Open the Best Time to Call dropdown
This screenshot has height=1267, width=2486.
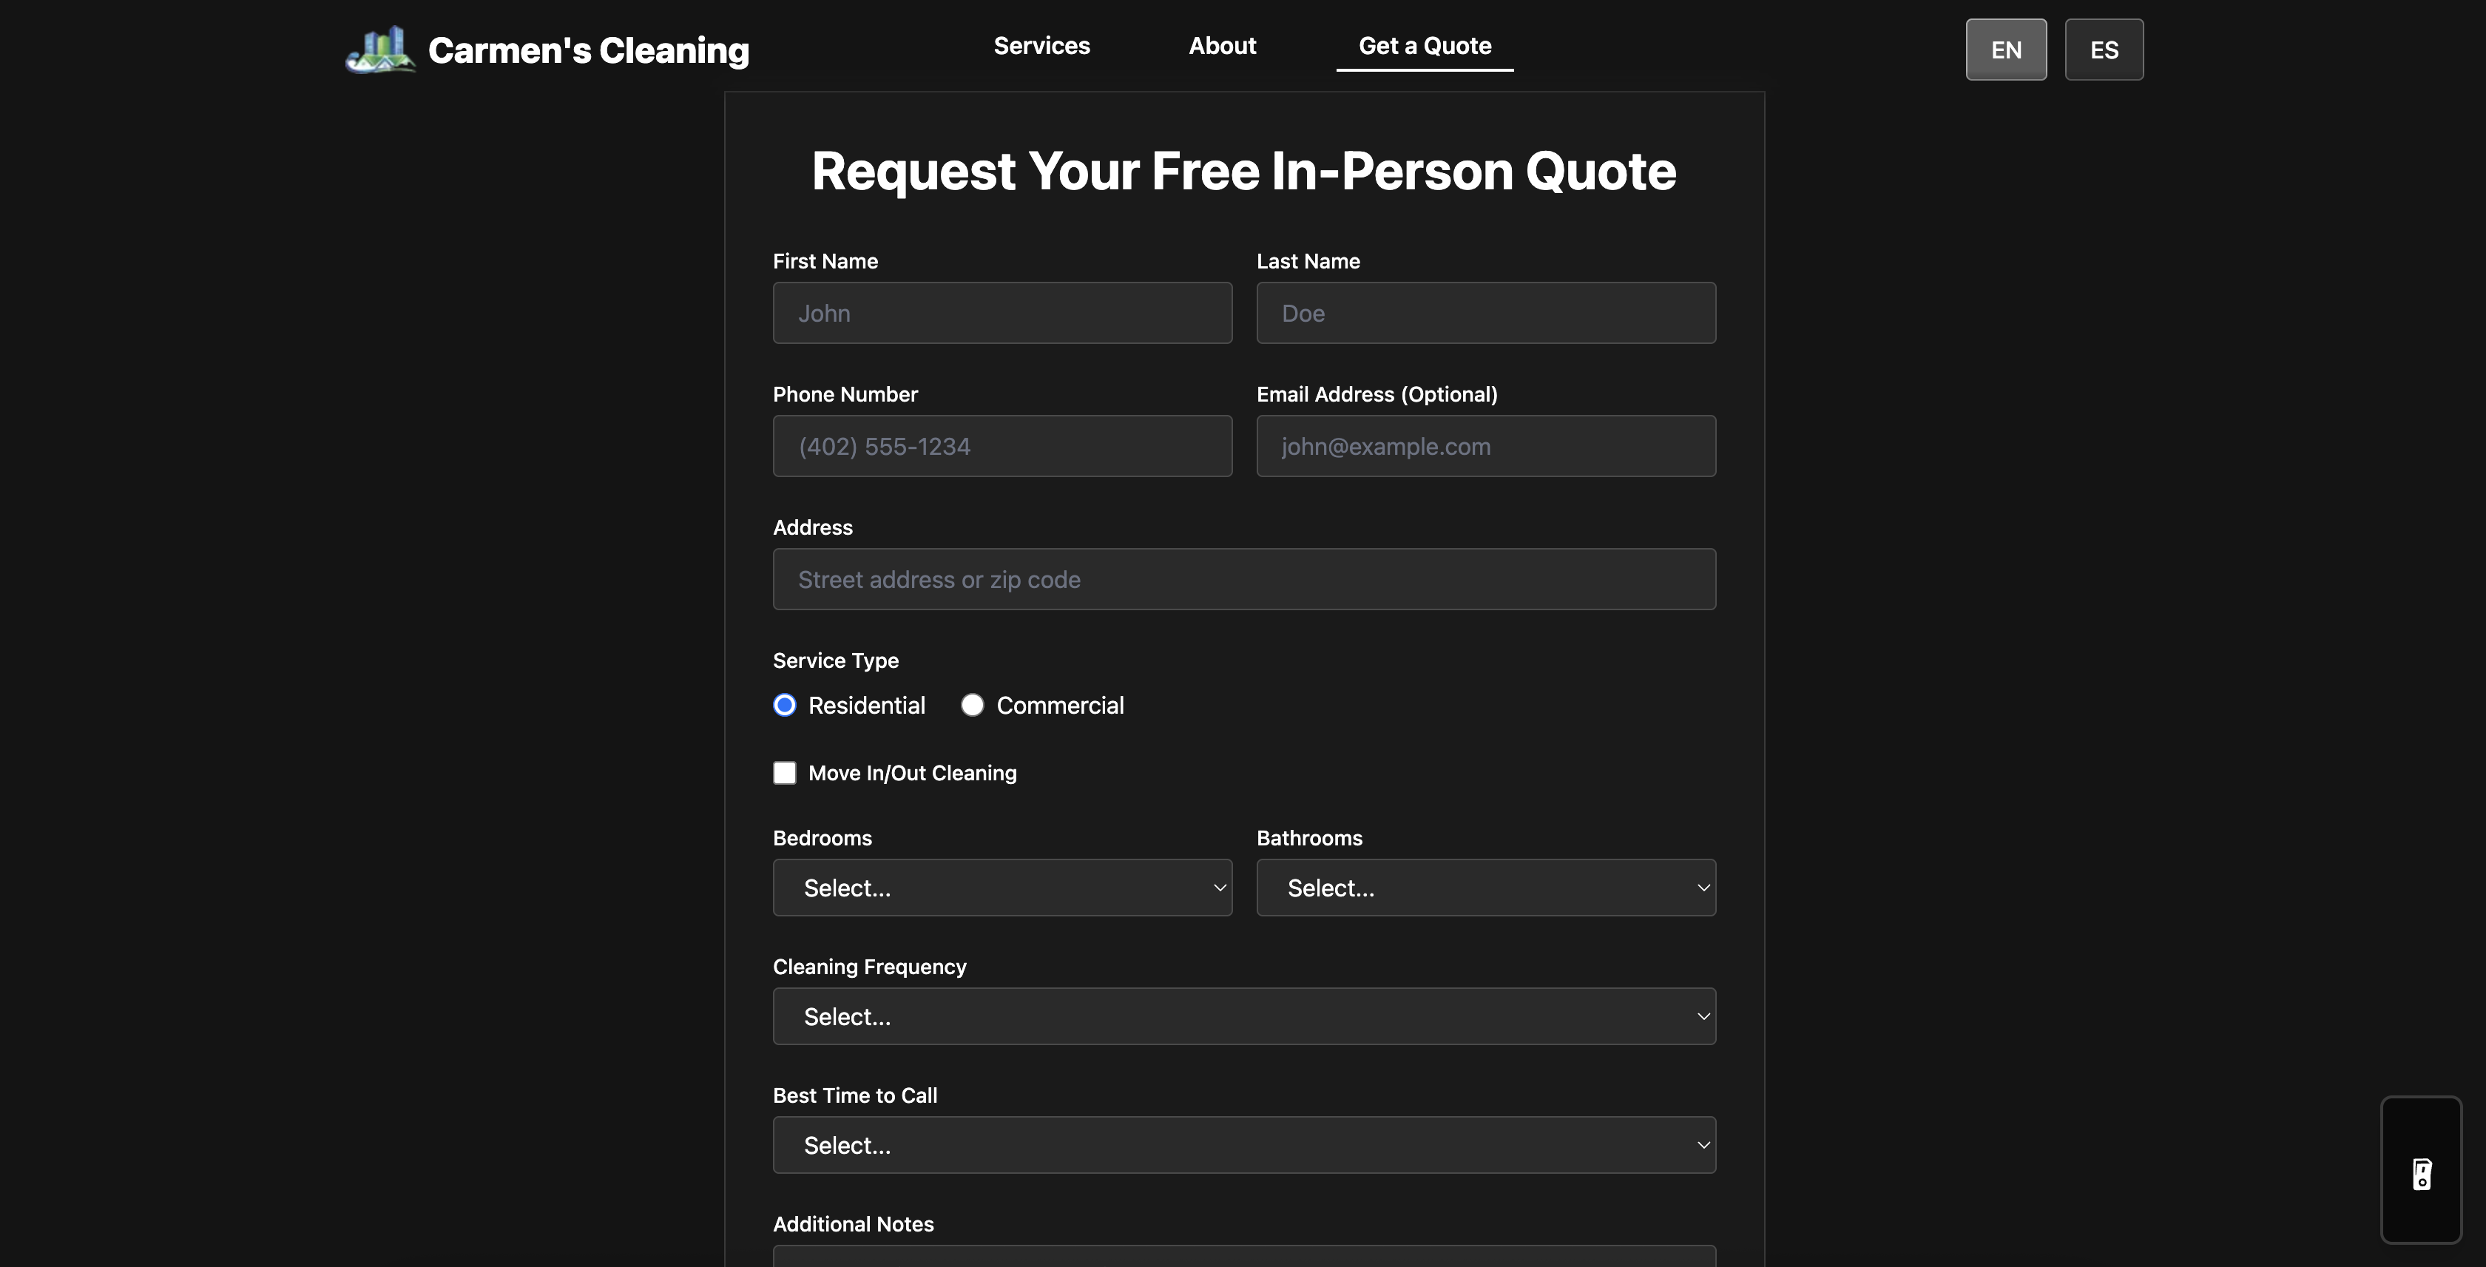pyautogui.click(x=1244, y=1144)
